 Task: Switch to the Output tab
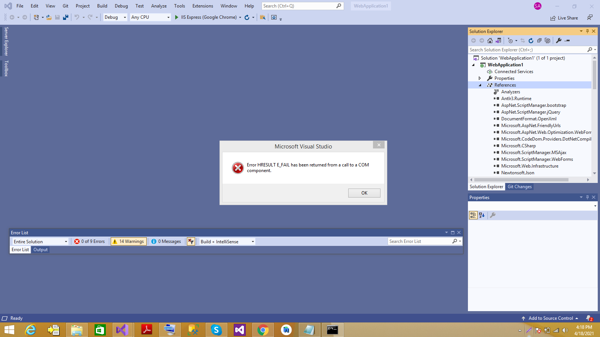41,250
